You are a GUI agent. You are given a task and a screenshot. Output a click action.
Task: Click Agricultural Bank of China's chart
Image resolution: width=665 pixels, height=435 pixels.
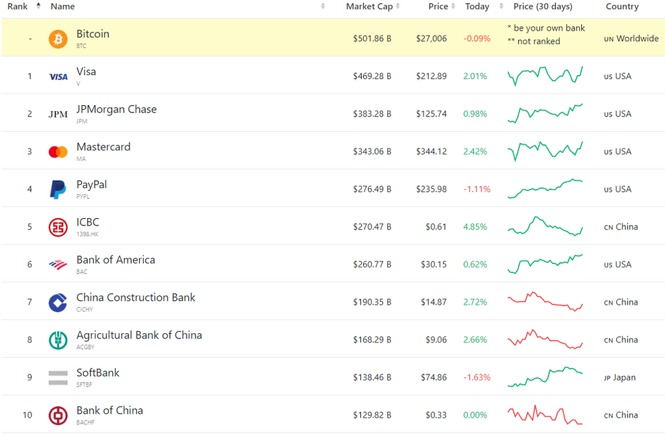coord(545,339)
